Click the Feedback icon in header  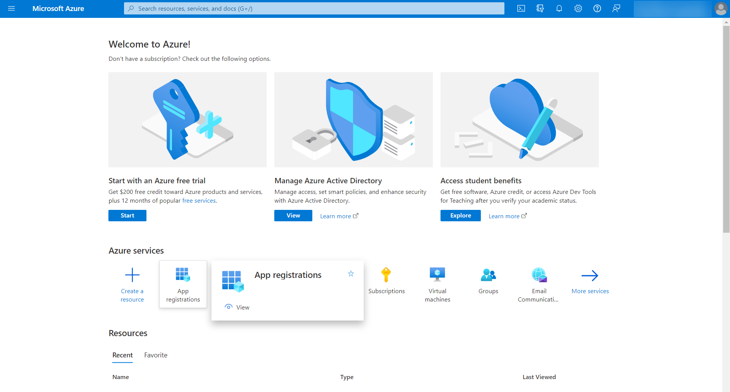tap(616, 8)
